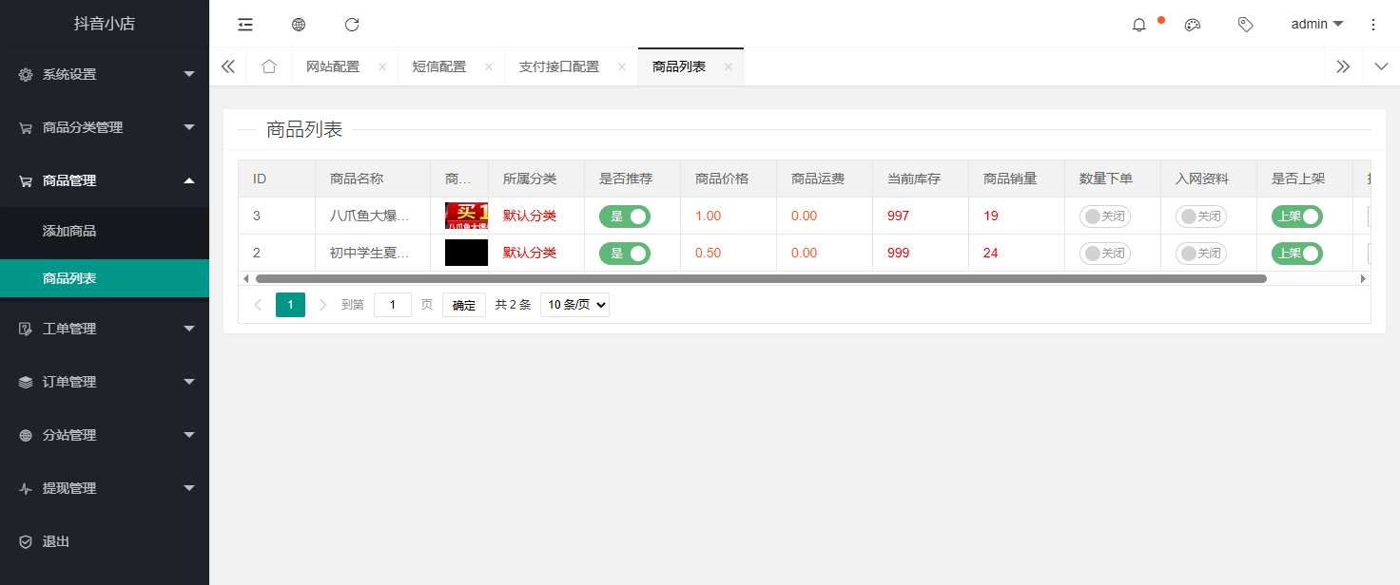Open the thumbnail image of product ID 3
The width and height of the screenshot is (1400, 585).
pos(466,216)
